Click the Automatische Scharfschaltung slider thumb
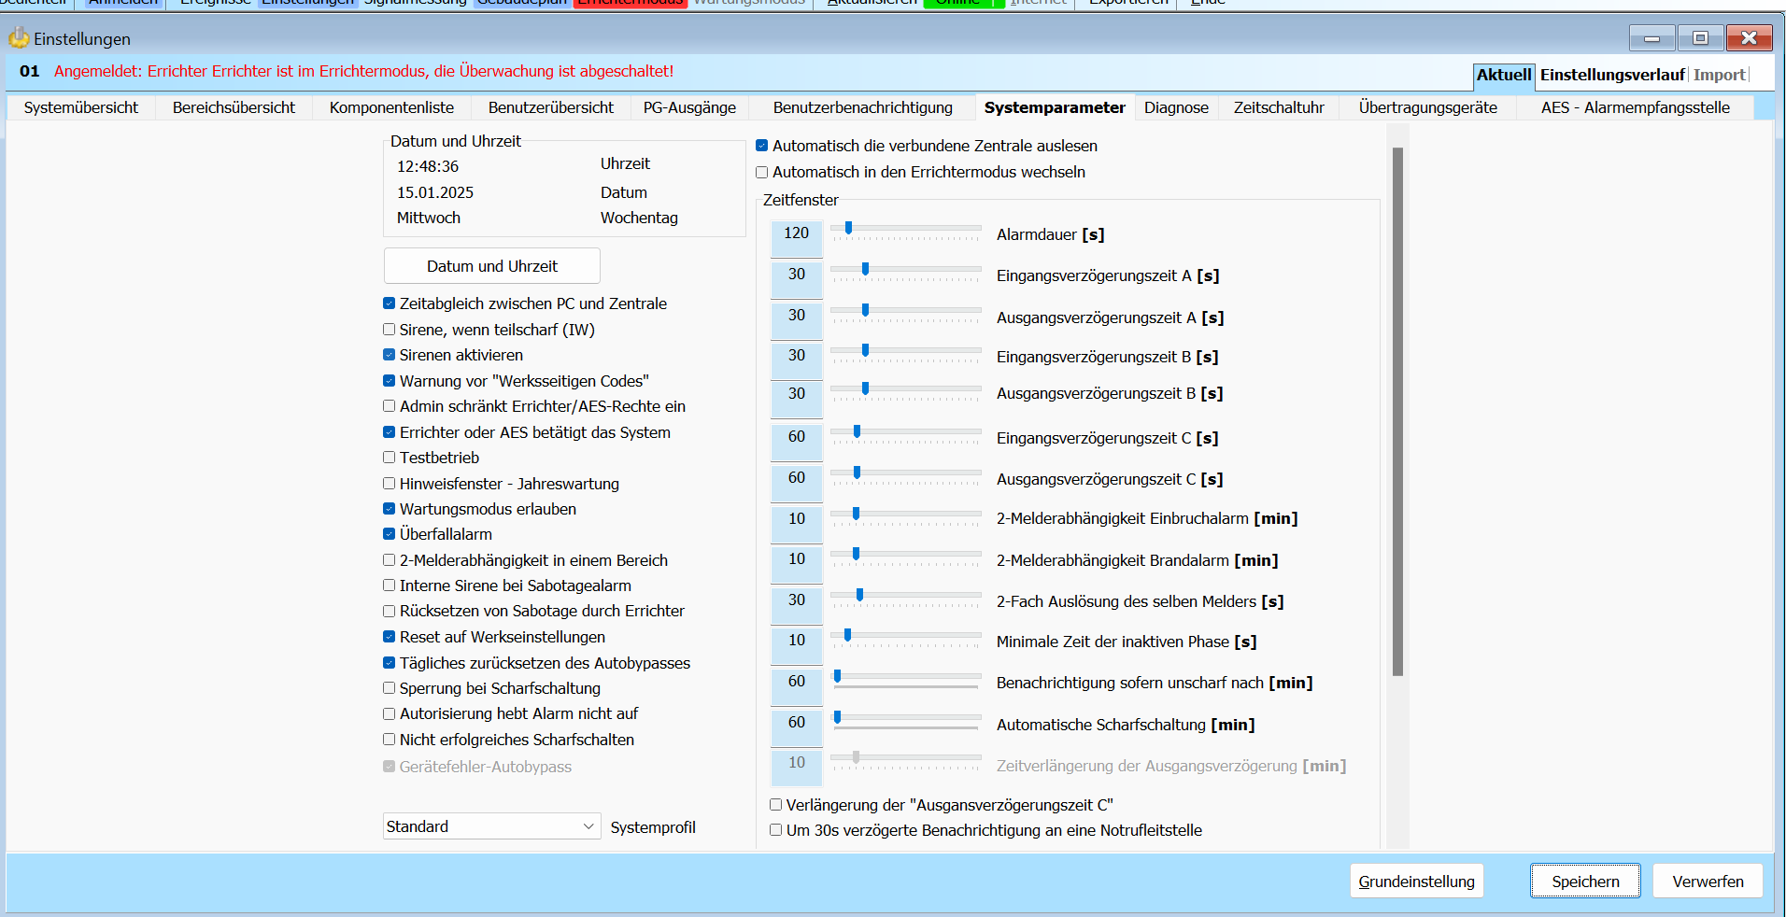This screenshot has height=917, width=1786. pos(838,717)
